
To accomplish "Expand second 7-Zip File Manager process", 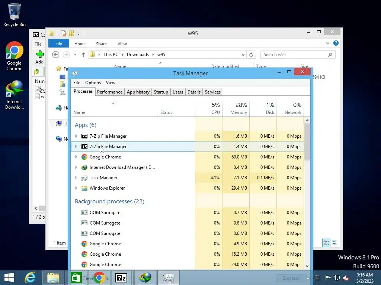I will (76, 147).
